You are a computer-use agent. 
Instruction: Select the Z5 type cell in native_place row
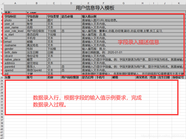point(54,59)
